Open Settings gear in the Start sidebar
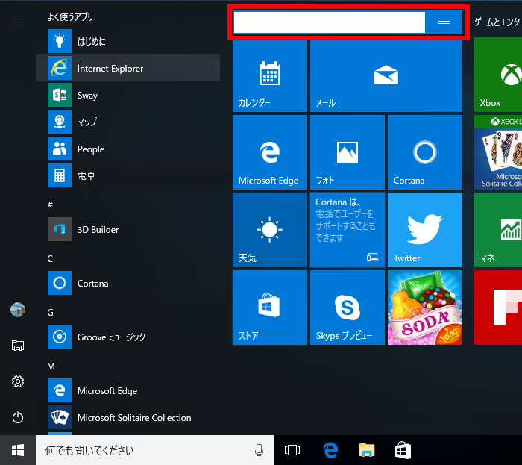The height and width of the screenshot is (465, 522). [x=18, y=381]
